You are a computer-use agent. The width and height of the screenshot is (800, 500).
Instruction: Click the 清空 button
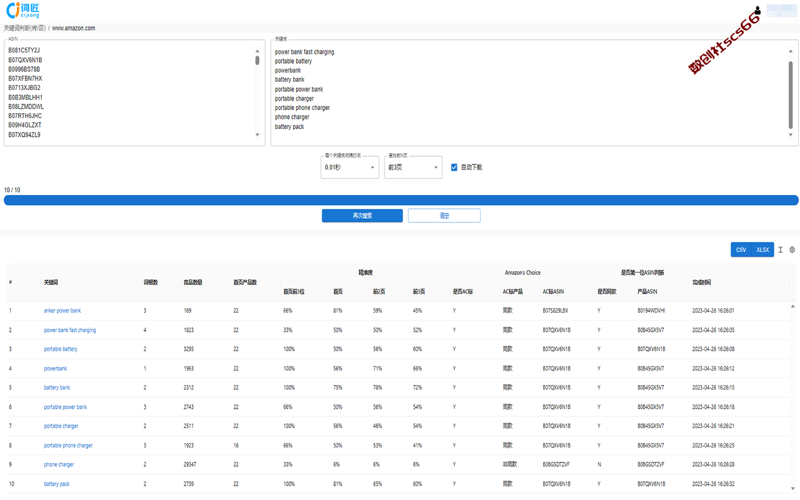pos(444,216)
